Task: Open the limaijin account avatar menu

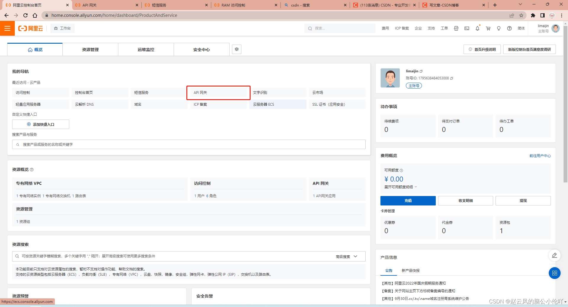Action: [556, 28]
